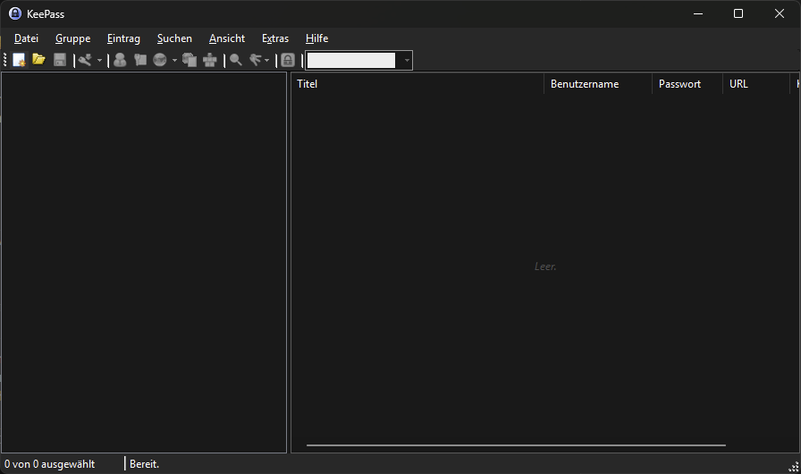Sort by the URL column header
801x474 pixels.
coord(756,84)
